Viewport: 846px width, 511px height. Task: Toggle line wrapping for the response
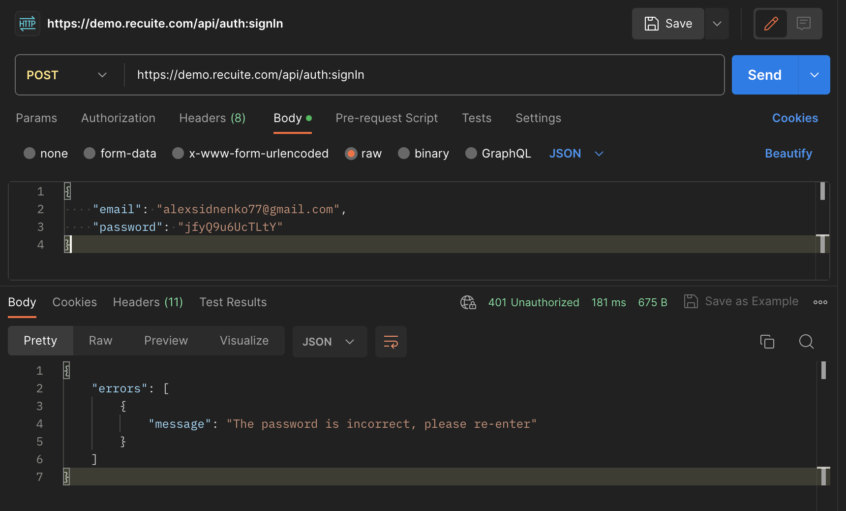(391, 341)
